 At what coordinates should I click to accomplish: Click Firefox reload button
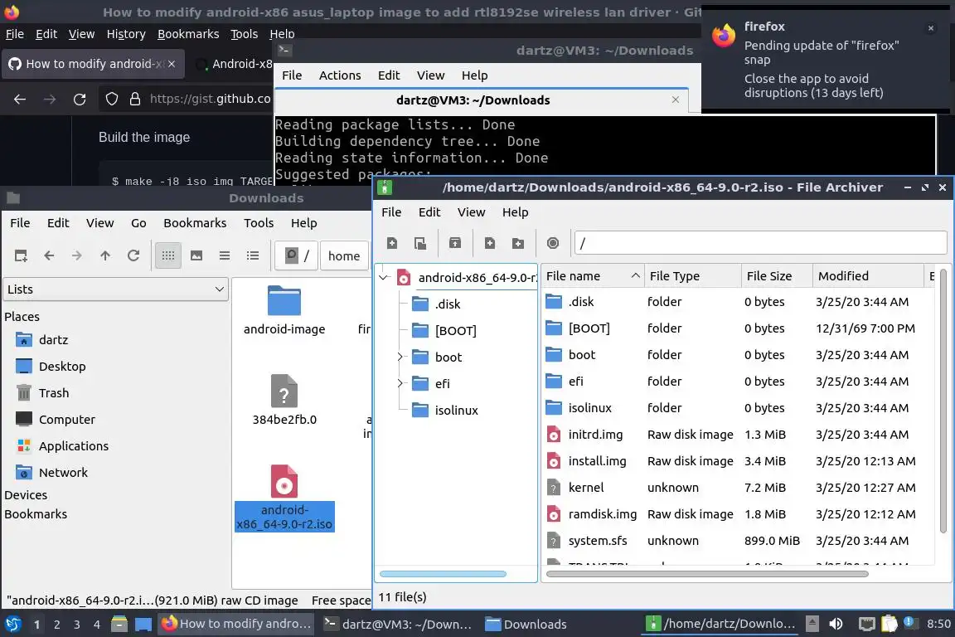click(80, 99)
